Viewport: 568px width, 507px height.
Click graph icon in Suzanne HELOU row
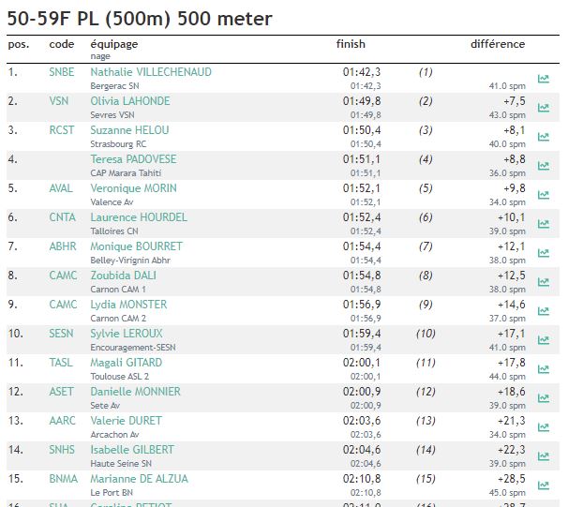(x=543, y=137)
